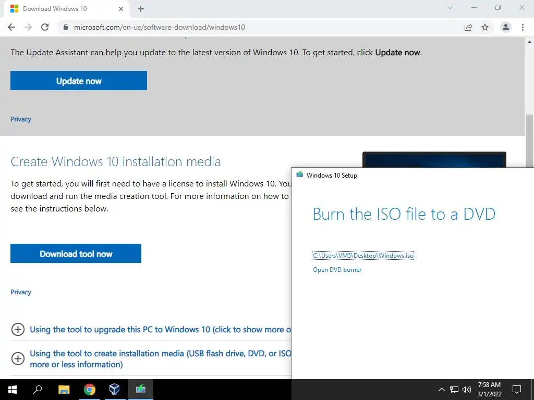Image resolution: width=534 pixels, height=400 pixels.
Task: Open 'Using the tool to upgrade this PC' link
Action: point(161,329)
